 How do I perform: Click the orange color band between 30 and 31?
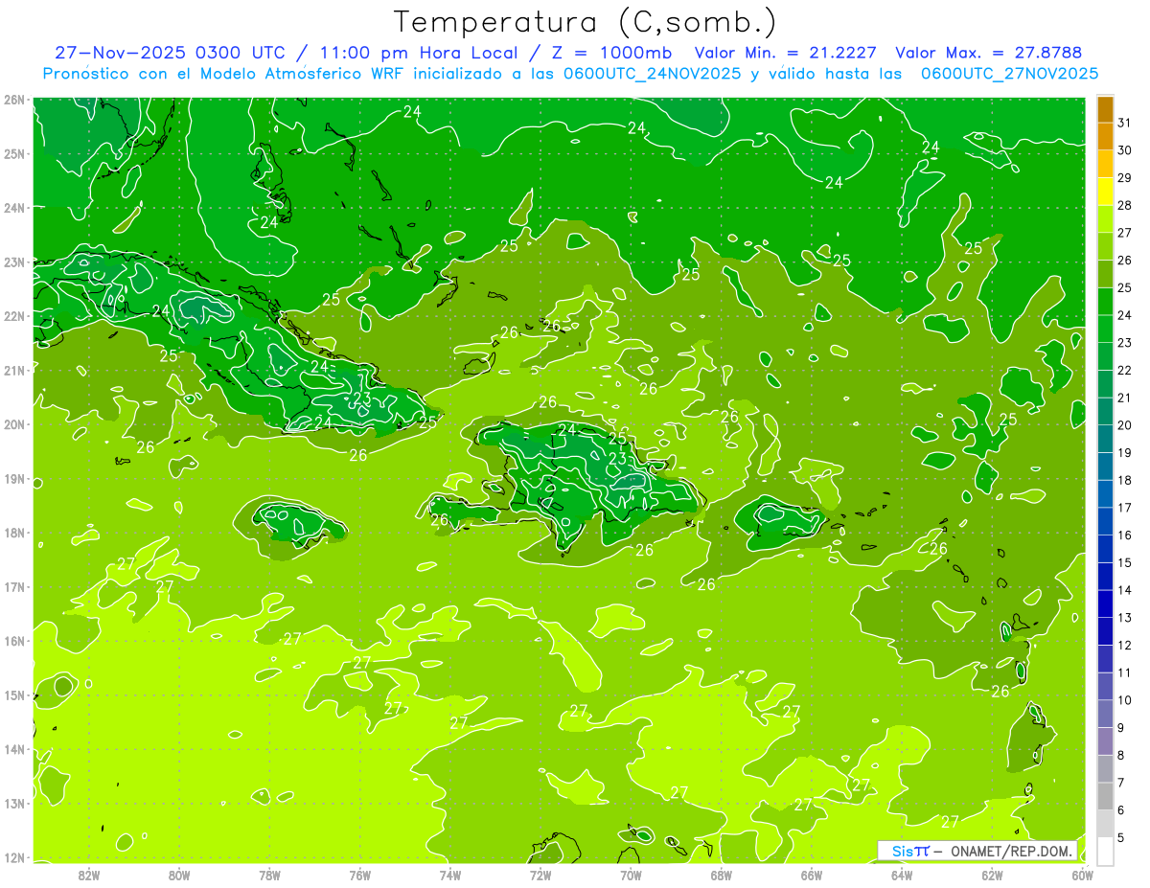1105,137
